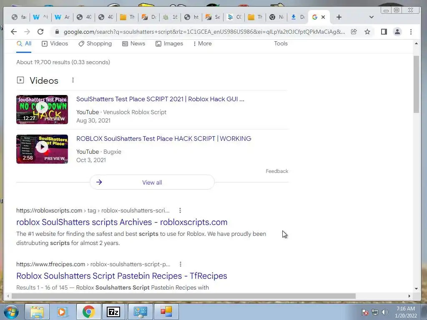427x320 pixels.
Task: Close the active Google tab
Action: click(323, 17)
